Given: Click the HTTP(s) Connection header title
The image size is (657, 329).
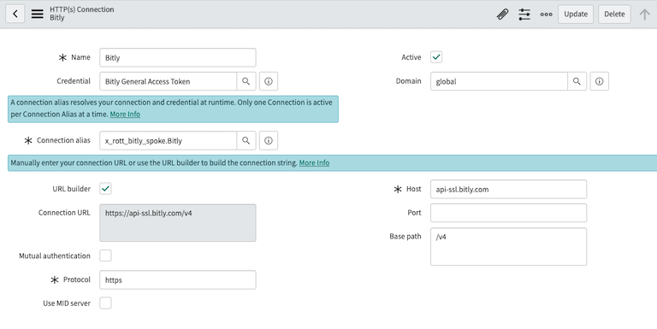Looking at the screenshot, I should point(82,9).
